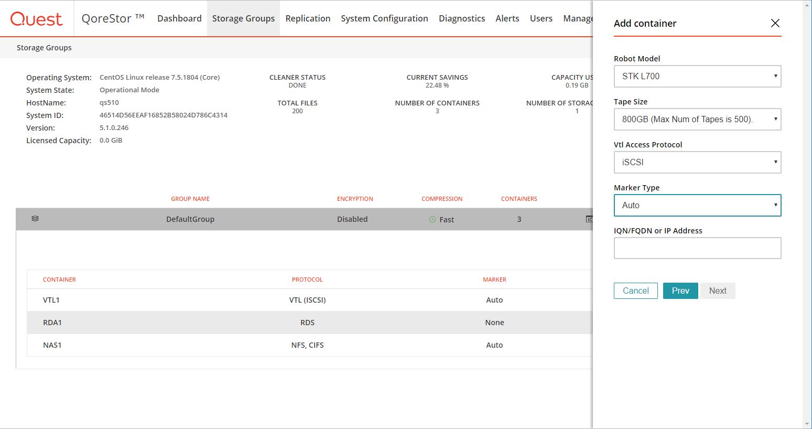Screen dimensions: 812x429
Task: Click the Cancel button
Action: tap(635, 291)
